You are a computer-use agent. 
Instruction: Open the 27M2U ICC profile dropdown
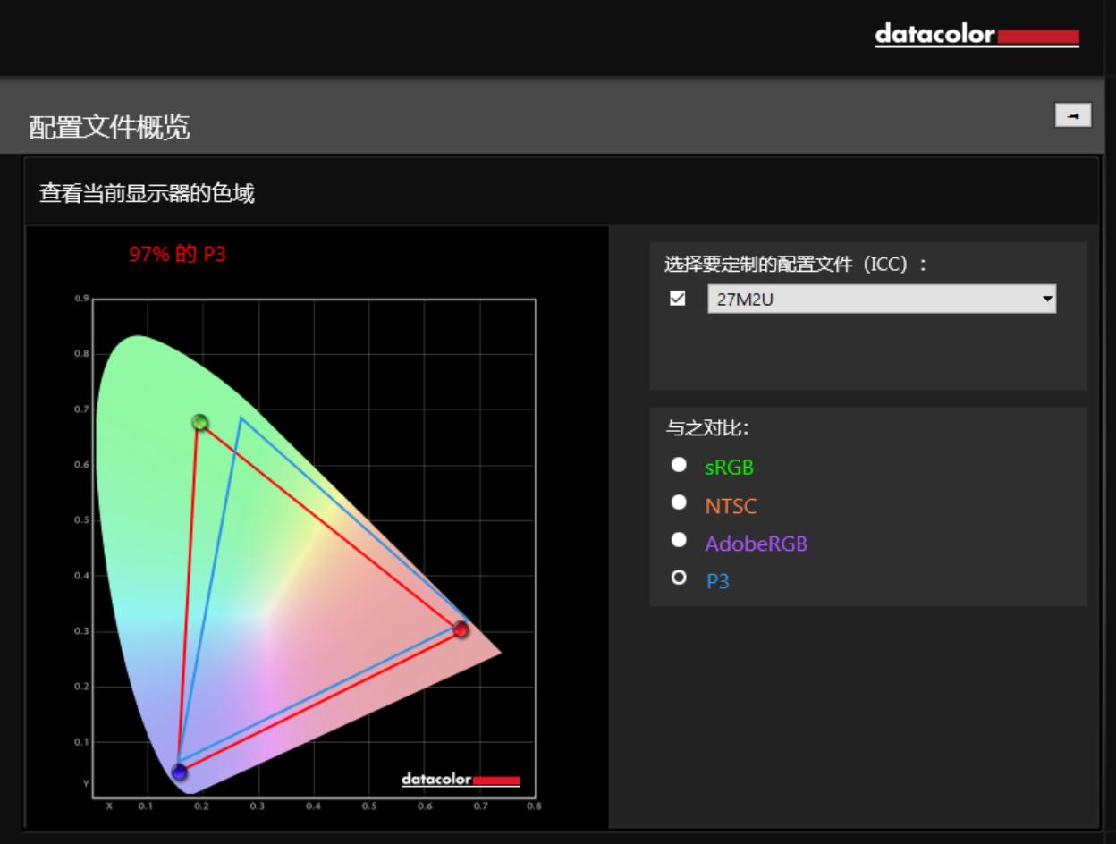coord(882,299)
